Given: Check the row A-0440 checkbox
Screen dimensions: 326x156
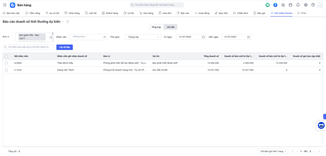Looking at the screenshot, I should (x=6, y=63).
